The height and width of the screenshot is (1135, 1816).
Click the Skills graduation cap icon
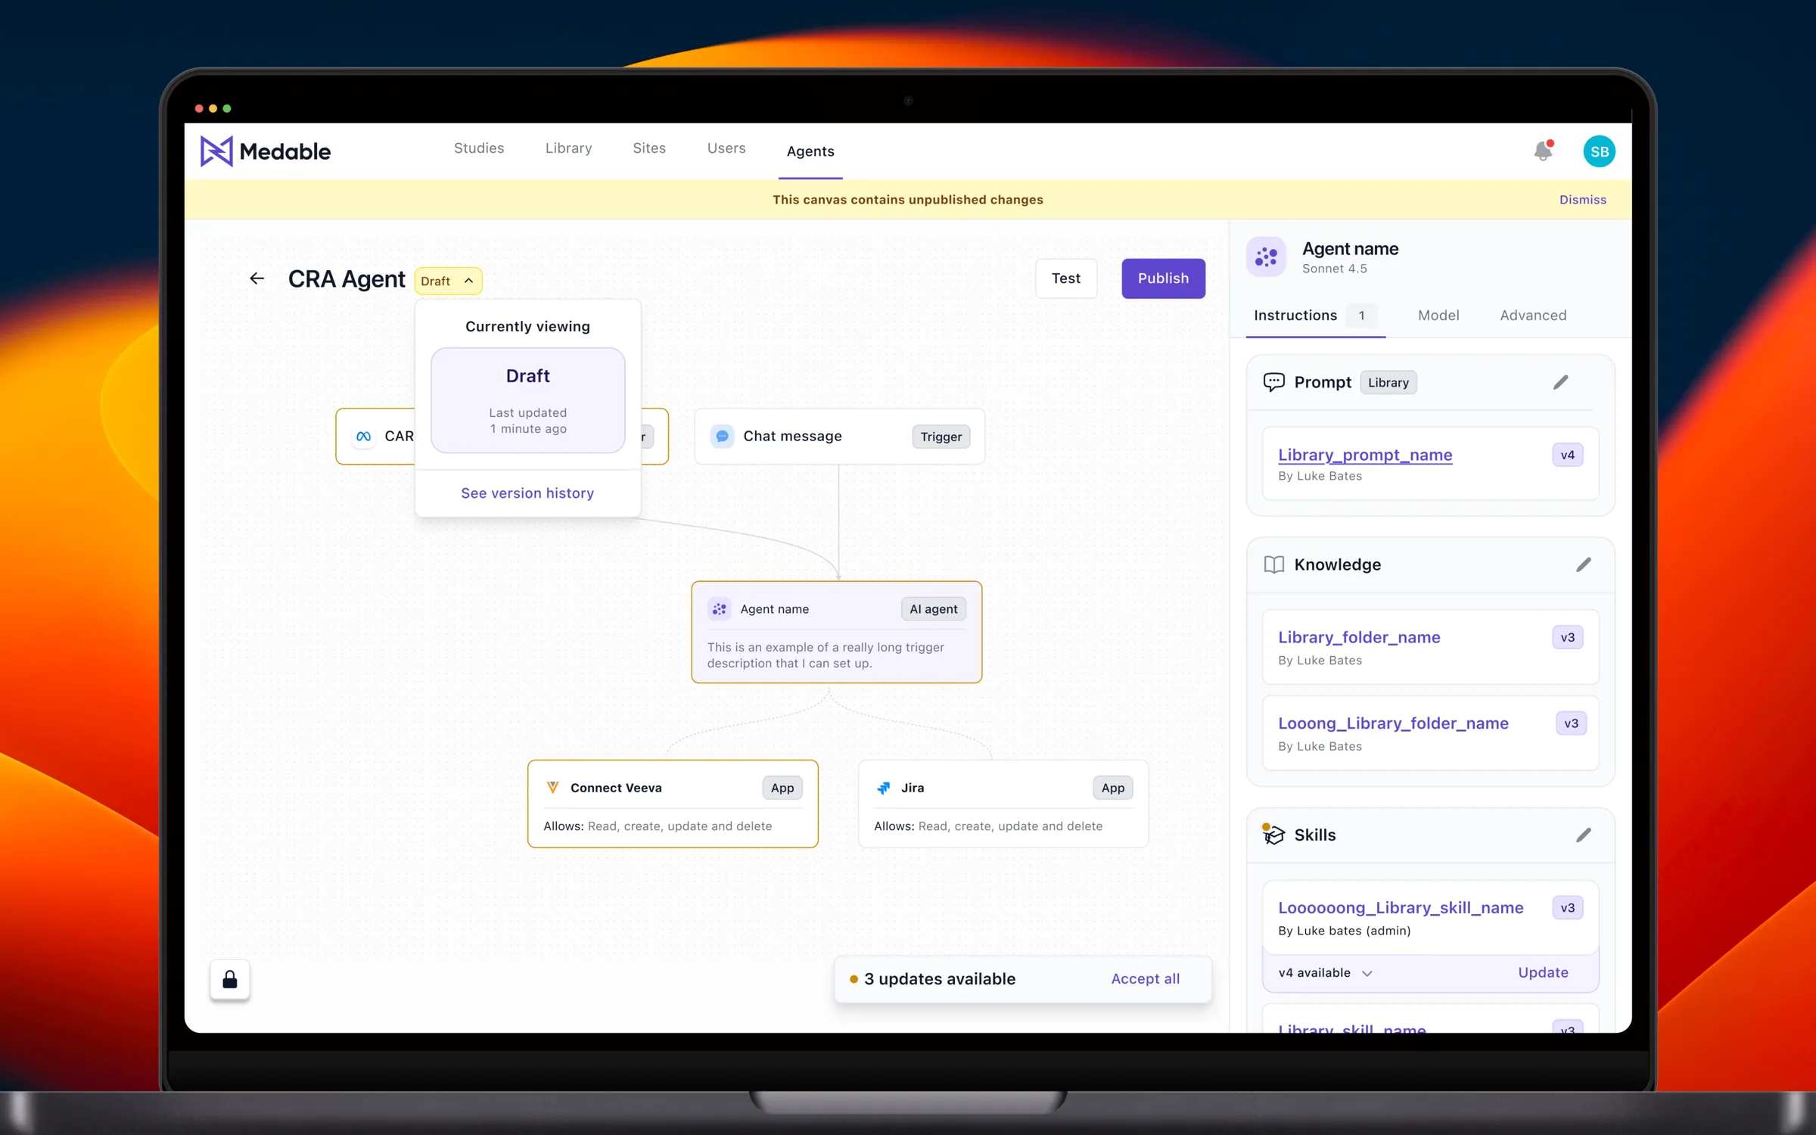[x=1273, y=834]
